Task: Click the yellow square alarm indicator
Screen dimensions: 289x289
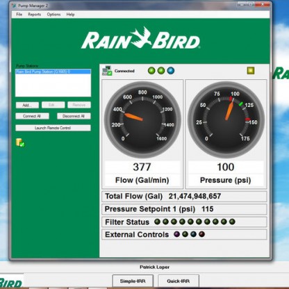Action: (251, 70)
